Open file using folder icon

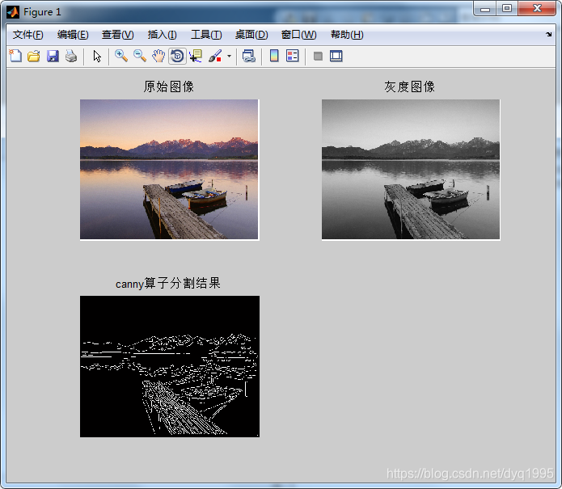pyautogui.click(x=34, y=57)
